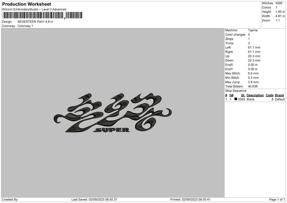This screenshot has width=287, height=203.
Task: Click the Color changes label
Action: (235, 34)
